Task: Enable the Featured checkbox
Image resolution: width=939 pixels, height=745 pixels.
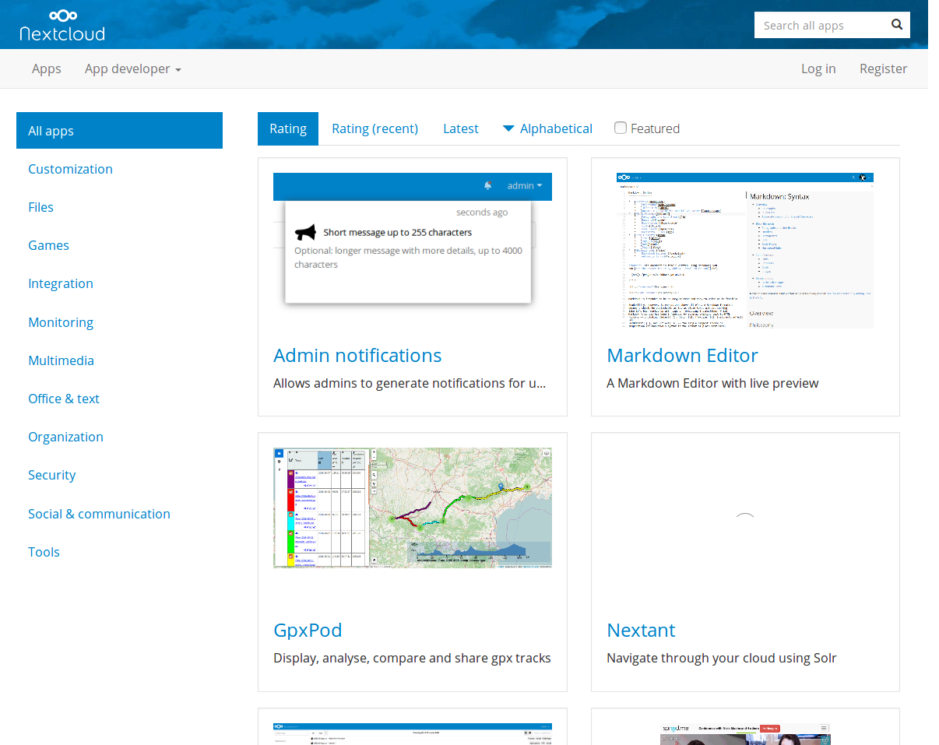Action: pos(621,128)
